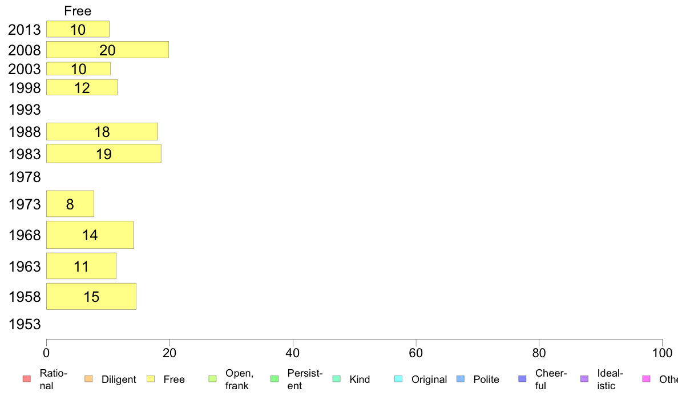Select the green Persistent legend swatch
678x420 pixels.
click(275, 379)
